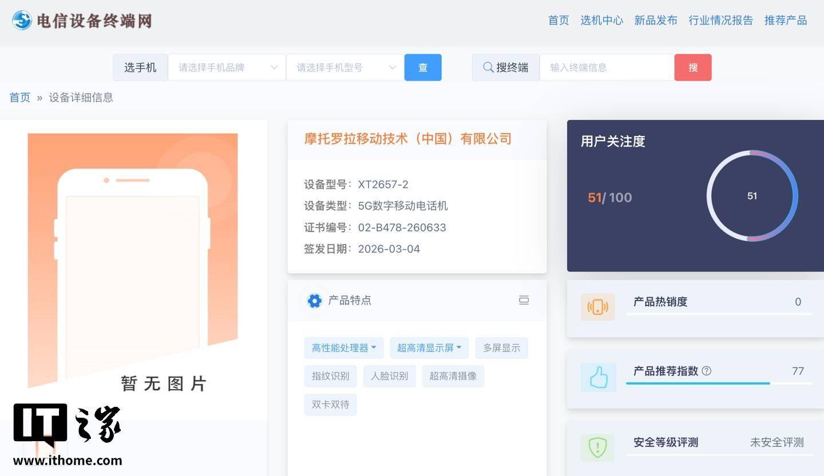The height and width of the screenshot is (476, 824).
Task: Focus the 输入终端信息 search field
Action: click(607, 67)
